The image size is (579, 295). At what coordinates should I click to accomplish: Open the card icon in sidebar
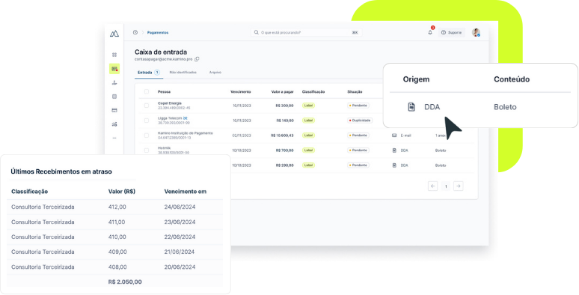click(x=114, y=110)
